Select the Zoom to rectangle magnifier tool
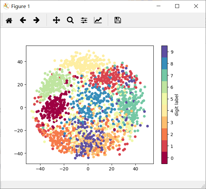This screenshot has height=189, width=206. [70, 20]
